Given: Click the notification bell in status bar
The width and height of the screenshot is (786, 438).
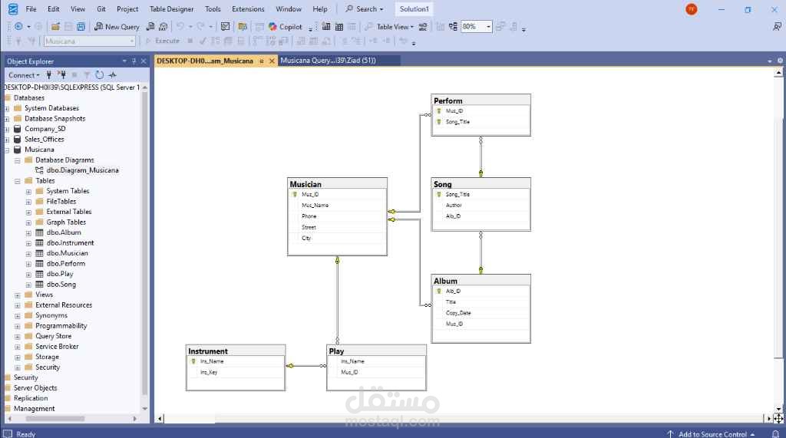Looking at the screenshot, I should coord(775,434).
